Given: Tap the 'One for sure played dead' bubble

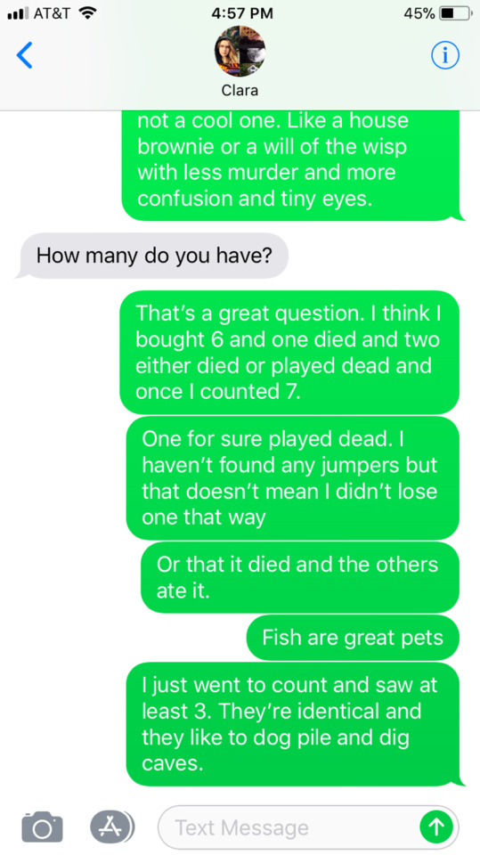Looking at the screenshot, I should (x=292, y=477).
